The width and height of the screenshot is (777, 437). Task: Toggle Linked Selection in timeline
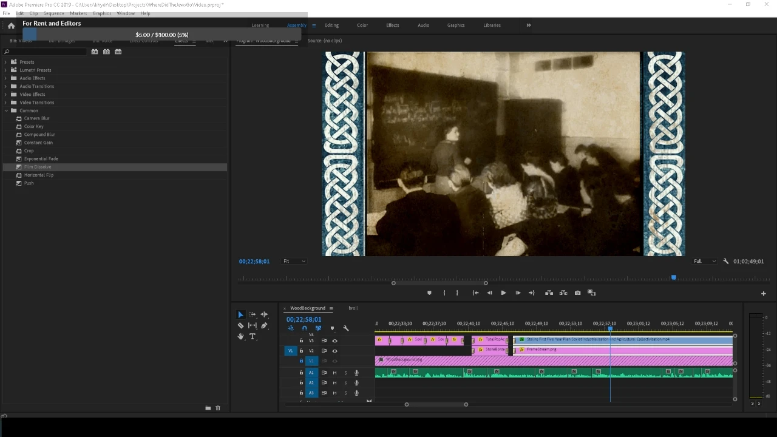click(x=318, y=328)
